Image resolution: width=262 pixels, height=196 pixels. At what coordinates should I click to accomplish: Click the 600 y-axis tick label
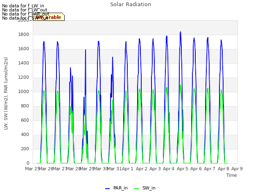[25, 120]
